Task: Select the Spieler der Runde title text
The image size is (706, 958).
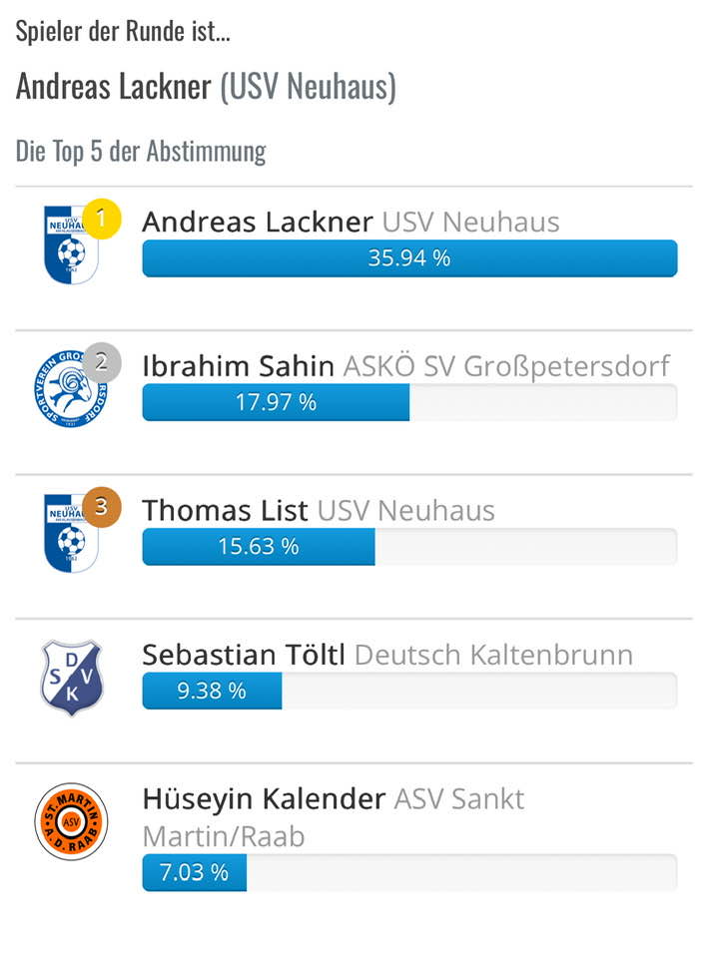Action: [x=123, y=31]
